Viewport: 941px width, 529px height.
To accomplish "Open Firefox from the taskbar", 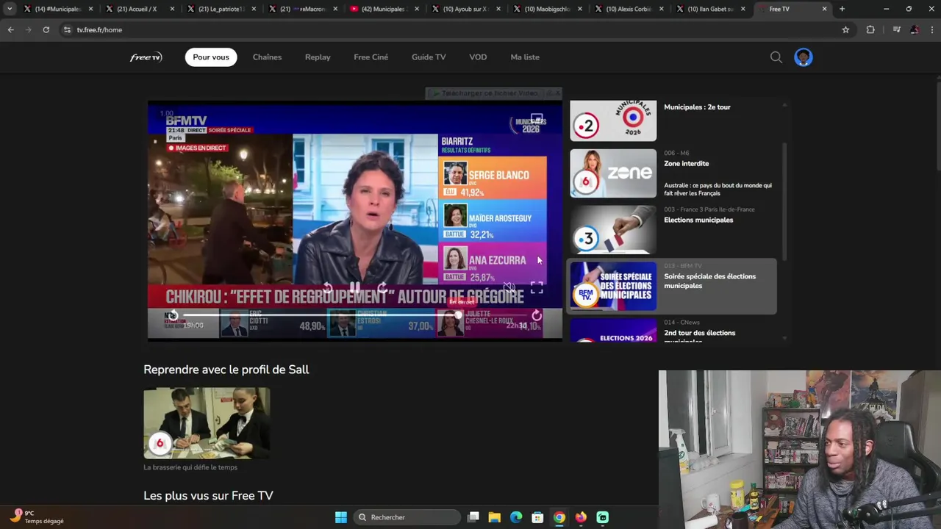I will click(x=581, y=517).
